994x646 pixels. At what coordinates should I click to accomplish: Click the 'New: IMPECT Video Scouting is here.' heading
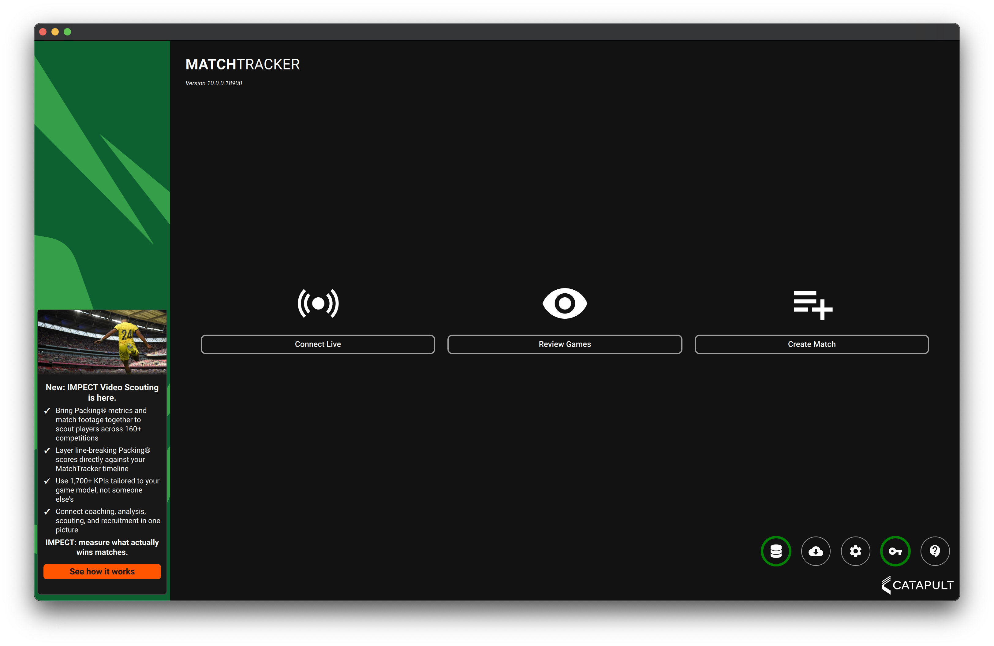(x=102, y=392)
